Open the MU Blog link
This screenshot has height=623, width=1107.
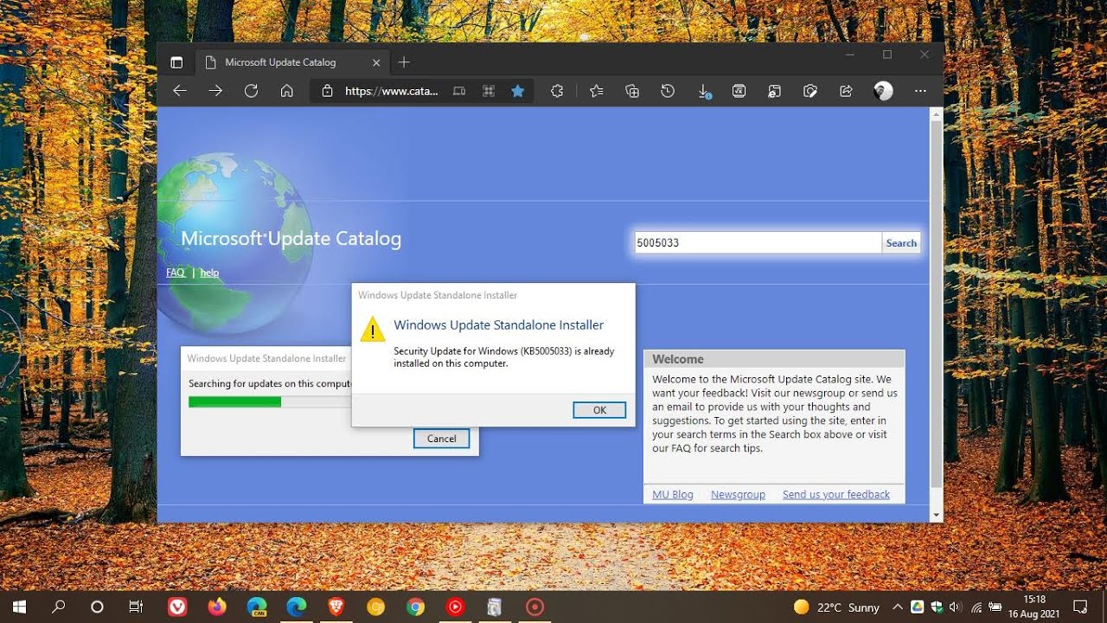click(673, 494)
